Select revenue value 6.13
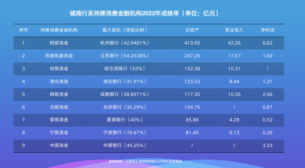This screenshot has height=168, width=305. point(234,133)
